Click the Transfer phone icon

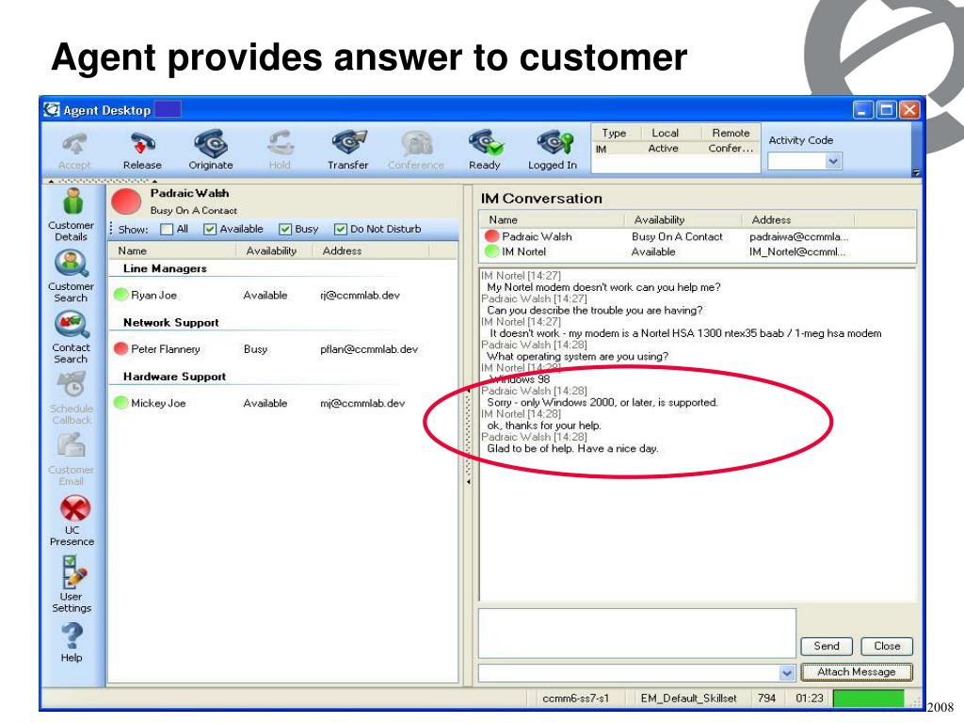(348, 143)
